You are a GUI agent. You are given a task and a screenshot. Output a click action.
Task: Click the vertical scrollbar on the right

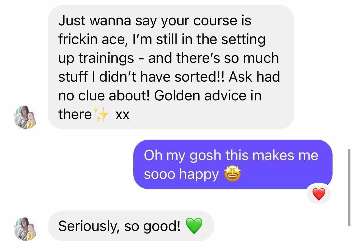coord(349,187)
